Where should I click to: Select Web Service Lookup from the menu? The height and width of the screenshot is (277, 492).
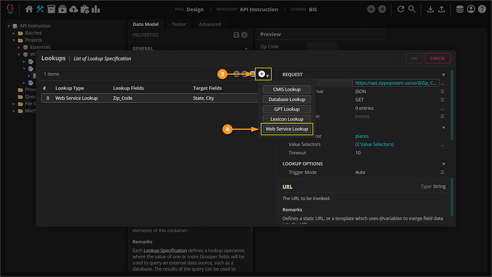[287, 129]
